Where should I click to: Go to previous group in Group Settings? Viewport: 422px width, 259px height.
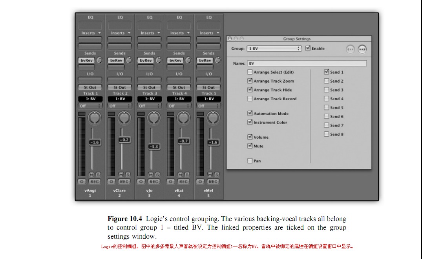click(x=350, y=49)
